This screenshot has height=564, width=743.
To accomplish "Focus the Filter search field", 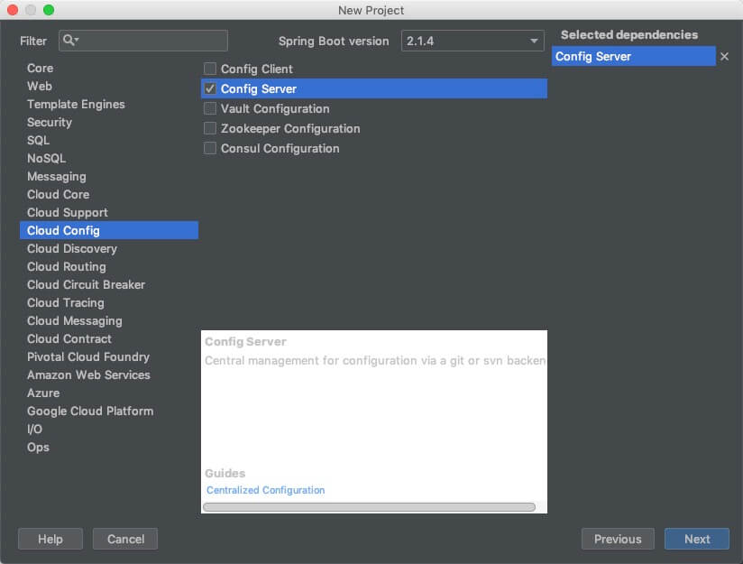I will [143, 41].
